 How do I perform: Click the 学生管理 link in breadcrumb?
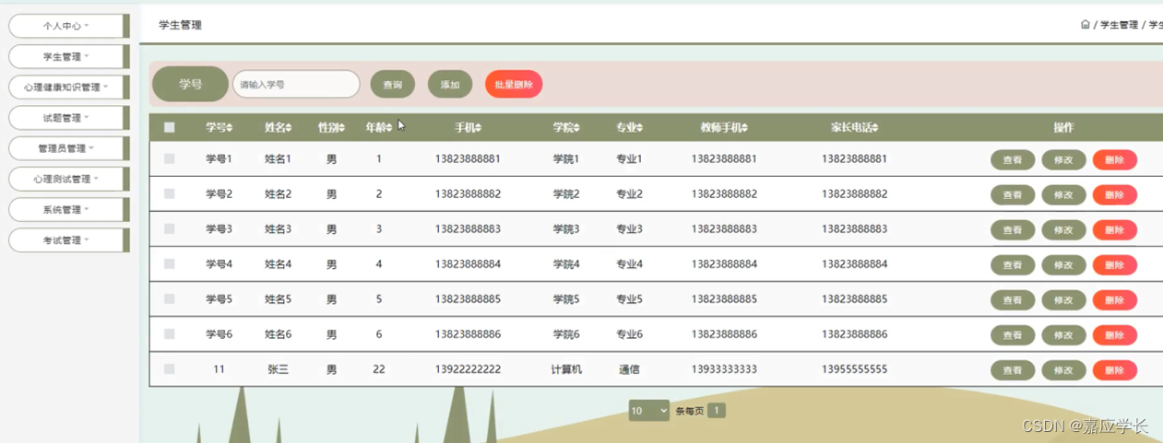click(x=1119, y=25)
